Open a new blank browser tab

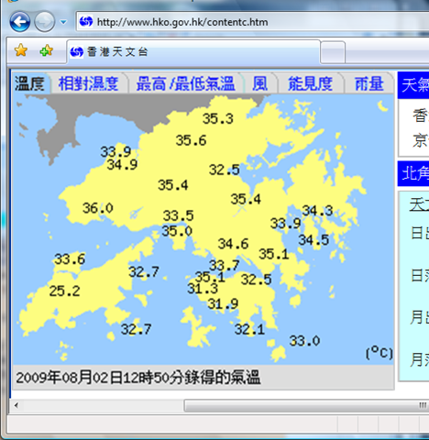[333, 52]
